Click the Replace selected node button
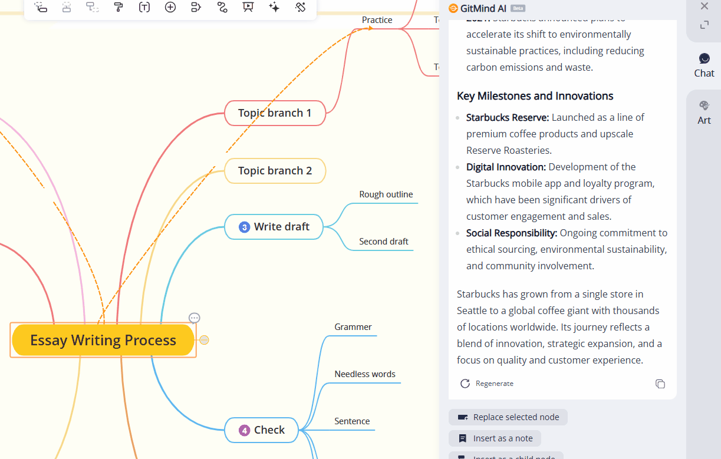Viewport: 721px width, 459px height. click(508, 417)
